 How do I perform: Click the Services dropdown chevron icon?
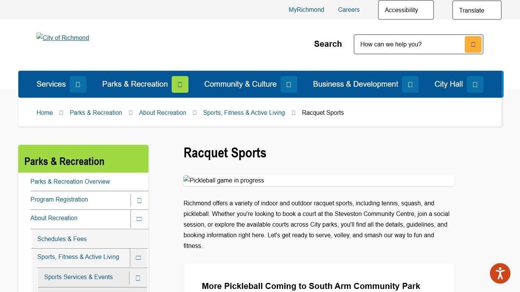coord(78,84)
